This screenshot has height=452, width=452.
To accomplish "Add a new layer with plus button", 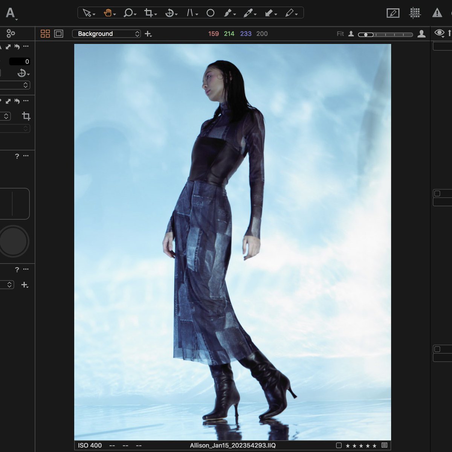I will pos(148,34).
